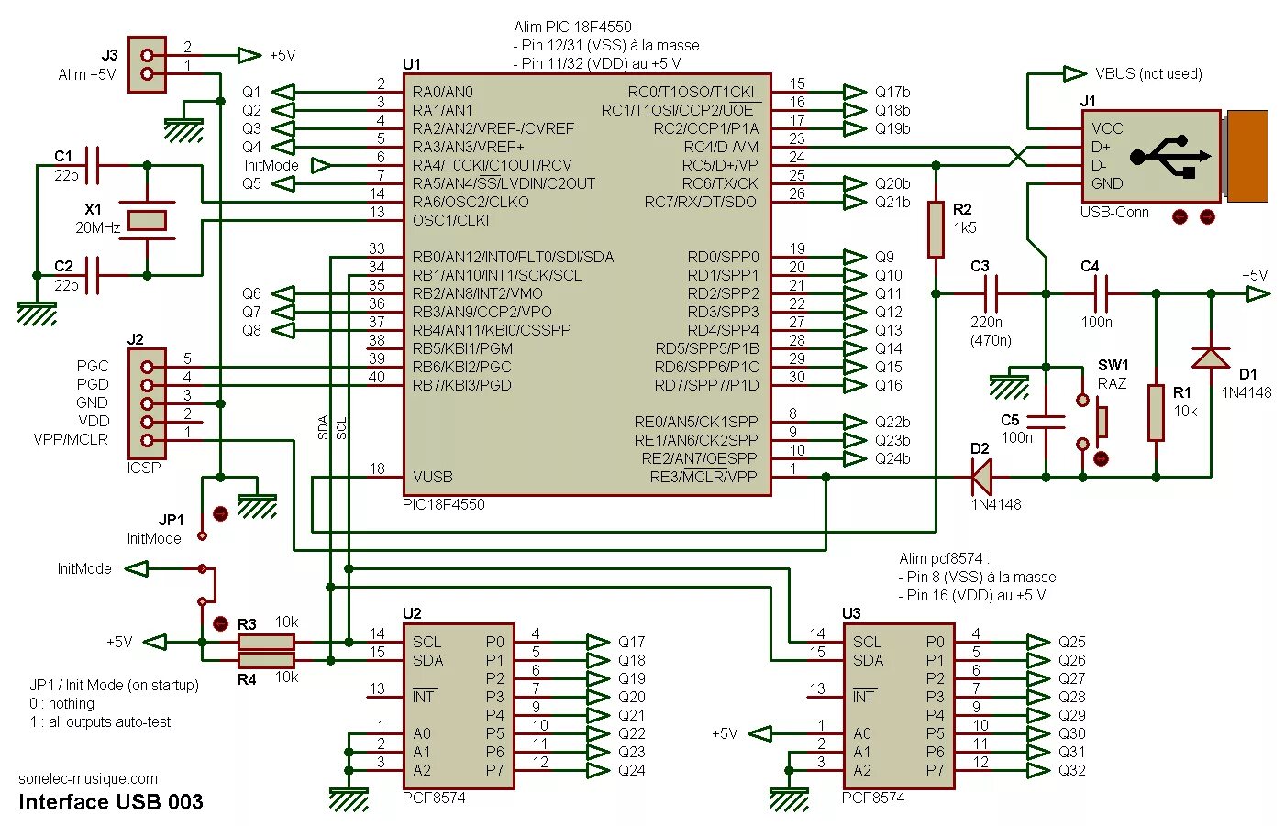Select capacitor C2 22p
1285x826 pixels.
[x=92, y=275]
